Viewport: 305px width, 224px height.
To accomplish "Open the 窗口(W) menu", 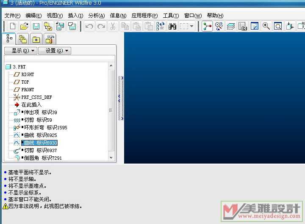I will (x=193, y=16).
